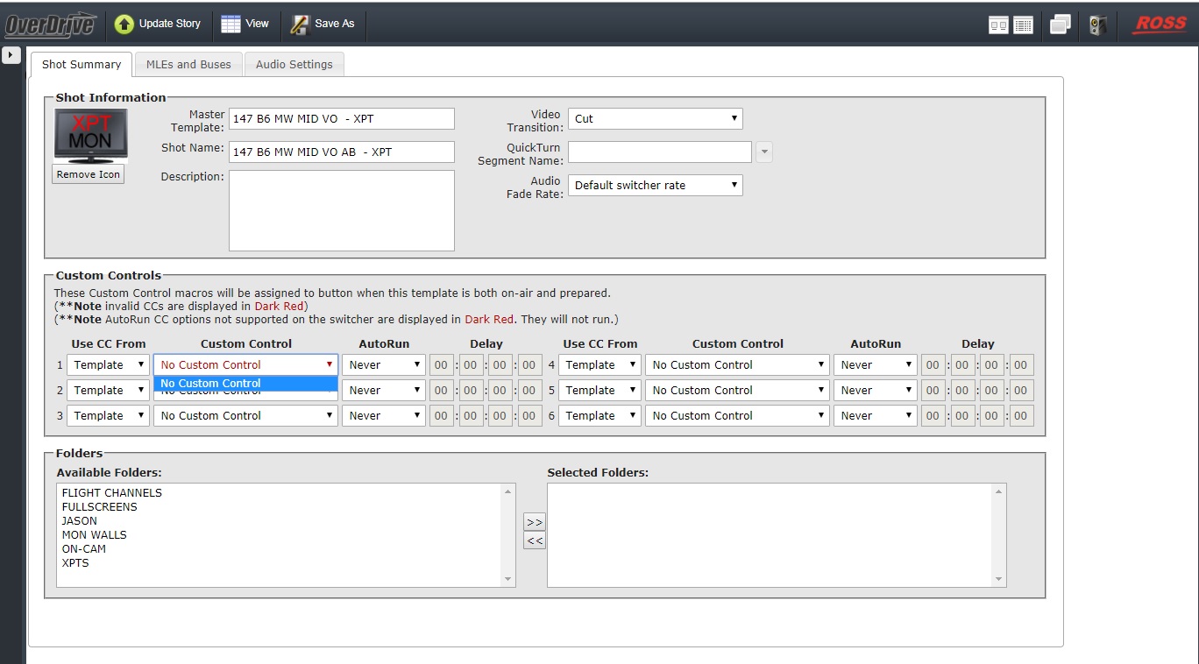Open AutoRun dropdown for custom control 4
The width and height of the screenshot is (1199, 664).
click(875, 365)
